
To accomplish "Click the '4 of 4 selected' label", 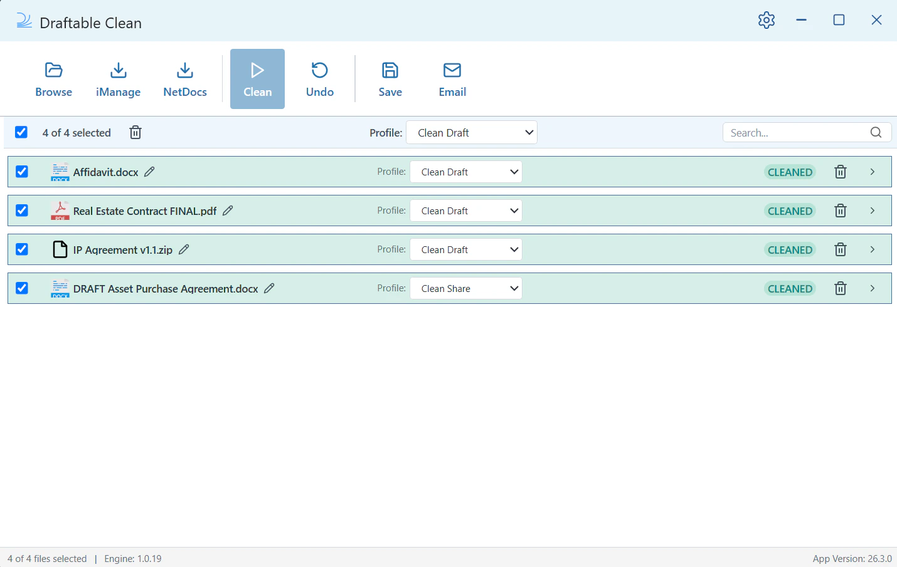I will click(x=77, y=132).
